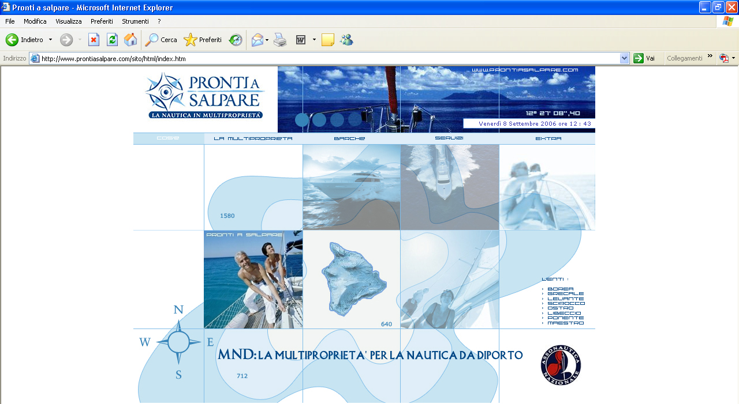This screenshot has height=404, width=739.
Task: Click the compass rose graphic
Action: (x=178, y=342)
